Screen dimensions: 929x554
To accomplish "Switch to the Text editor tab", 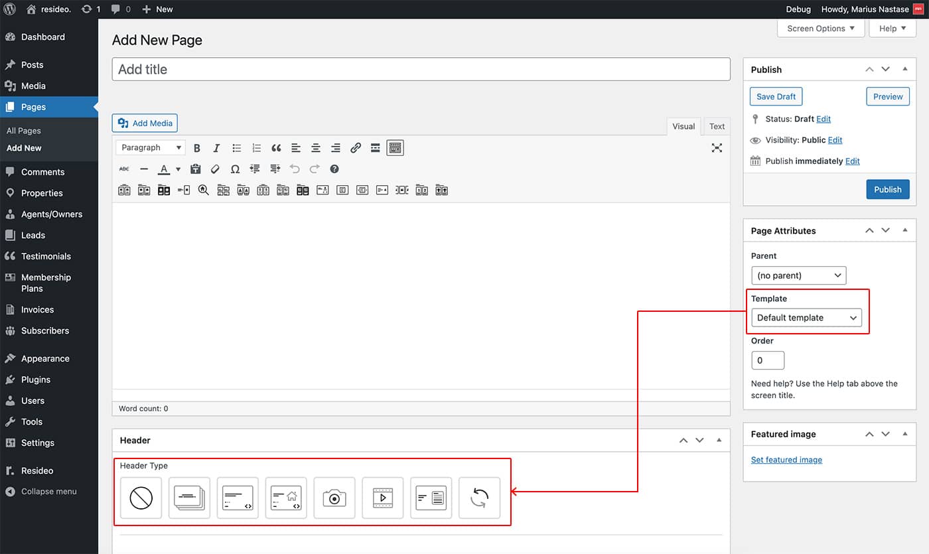I will pyautogui.click(x=717, y=126).
